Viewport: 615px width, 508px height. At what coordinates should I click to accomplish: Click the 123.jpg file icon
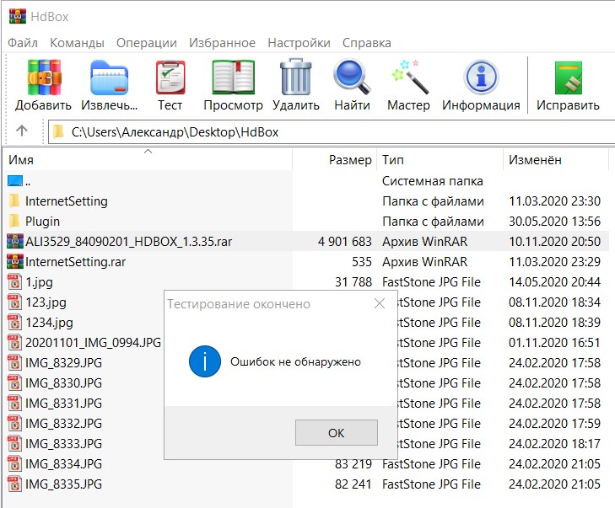[14, 302]
